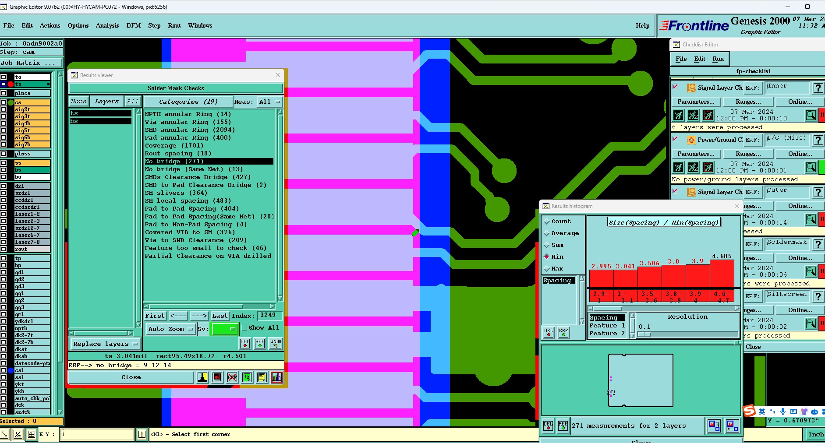Viewport: 825px width, 443px height.
Task: Click Inch units selector at bottom right
Action: point(815,434)
